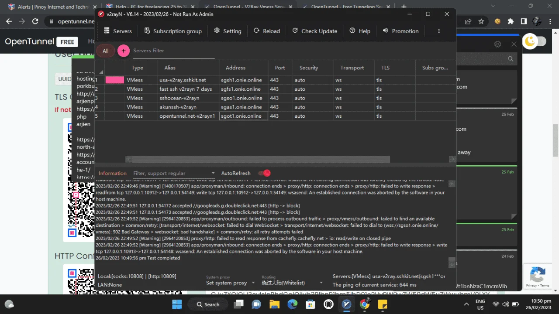Click the sgfs1.onie.online address cell

243,89
